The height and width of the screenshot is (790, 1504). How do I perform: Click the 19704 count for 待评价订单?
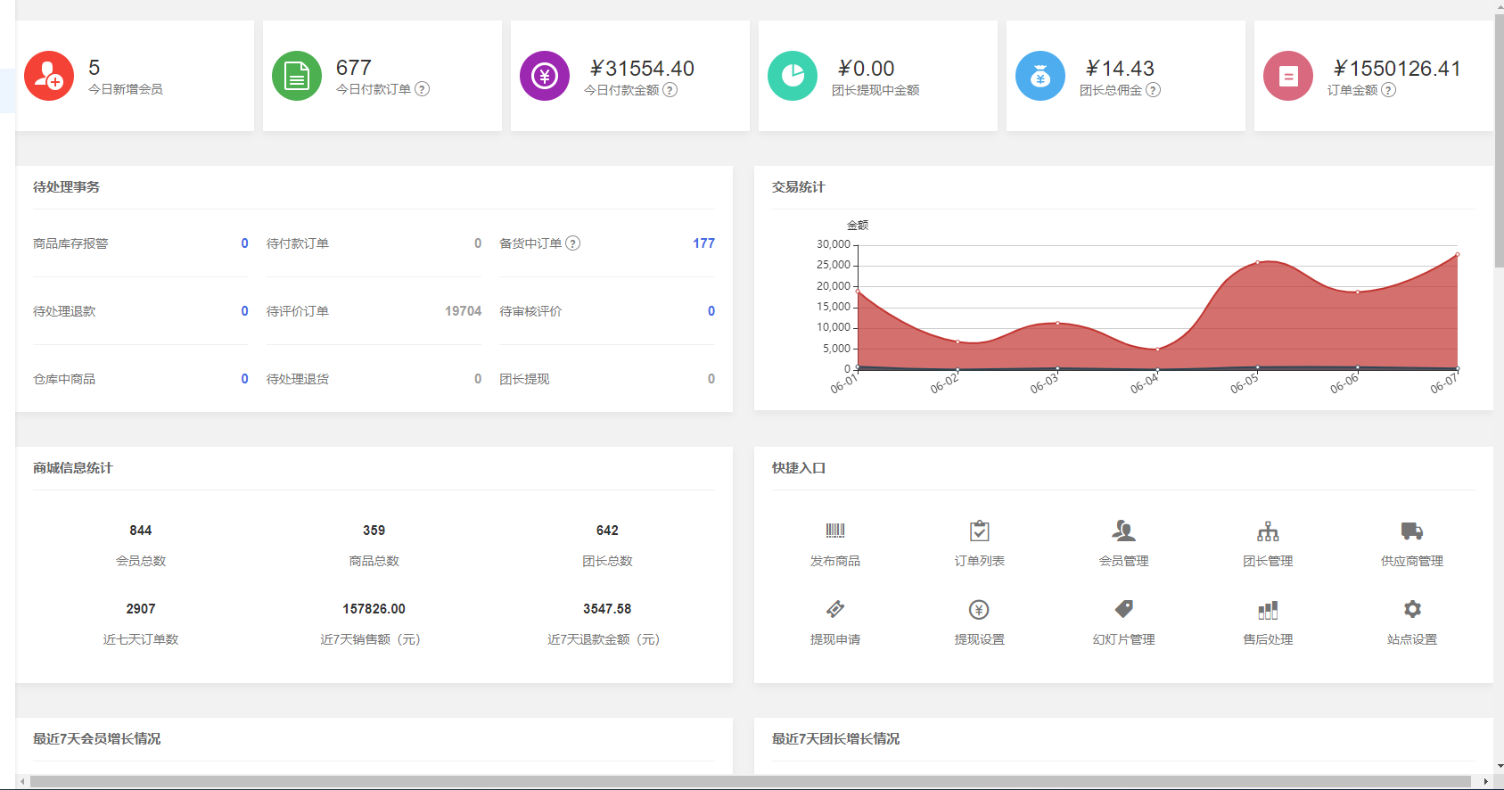click(464, 311)
